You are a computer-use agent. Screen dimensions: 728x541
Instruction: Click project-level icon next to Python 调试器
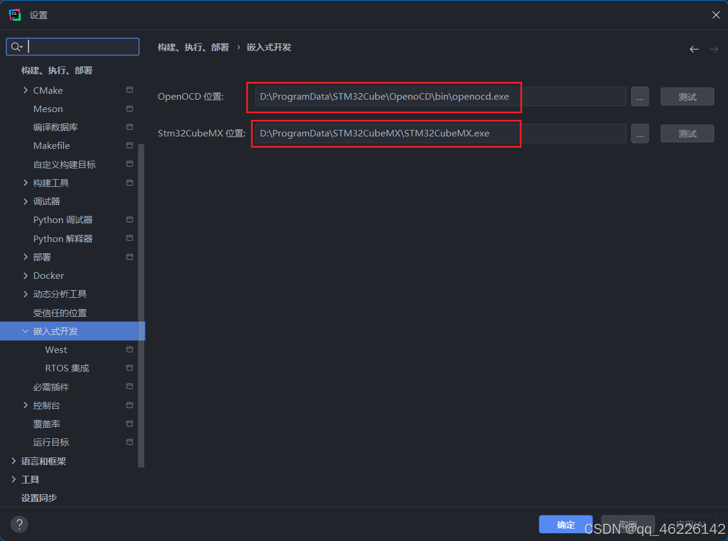129,219
